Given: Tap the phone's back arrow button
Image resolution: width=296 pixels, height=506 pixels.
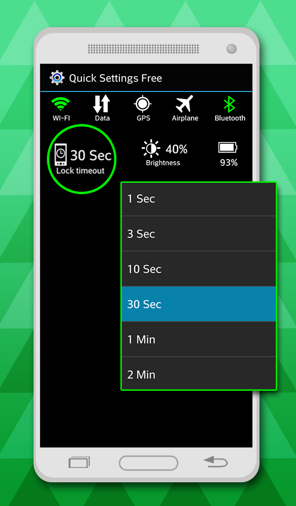Looking at the screenshot, I should click(216, 462).
